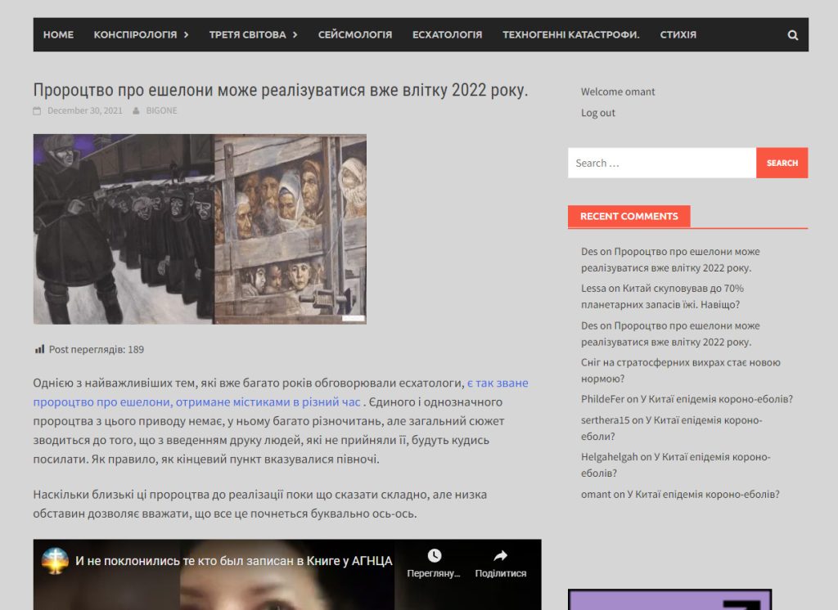Click the December 30, 2021 date link

(x=85, y=110)
